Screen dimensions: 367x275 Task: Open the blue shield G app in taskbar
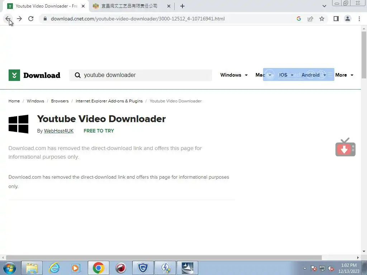point(143,268)
